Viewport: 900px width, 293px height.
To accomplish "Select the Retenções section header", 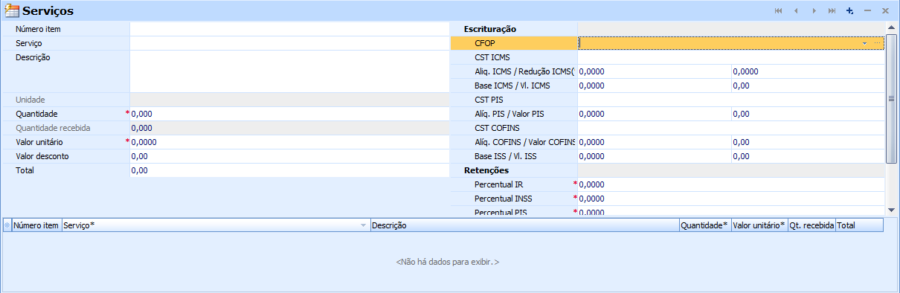I will (486, 170).
